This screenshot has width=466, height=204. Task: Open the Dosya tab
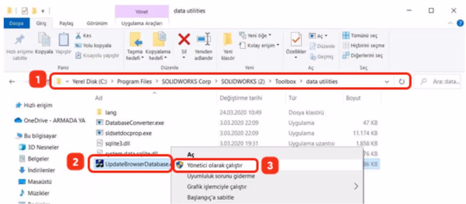coord(17,23)
